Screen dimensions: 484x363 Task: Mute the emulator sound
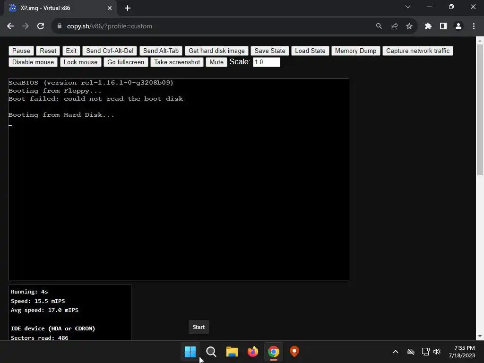click(x=216, y=62)
